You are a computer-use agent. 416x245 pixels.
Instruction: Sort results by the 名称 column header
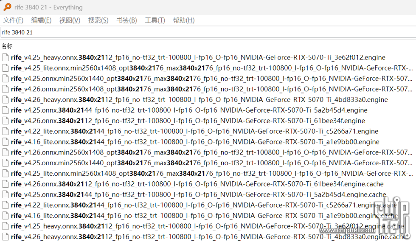pyautogui.click(x=7, y=46)
